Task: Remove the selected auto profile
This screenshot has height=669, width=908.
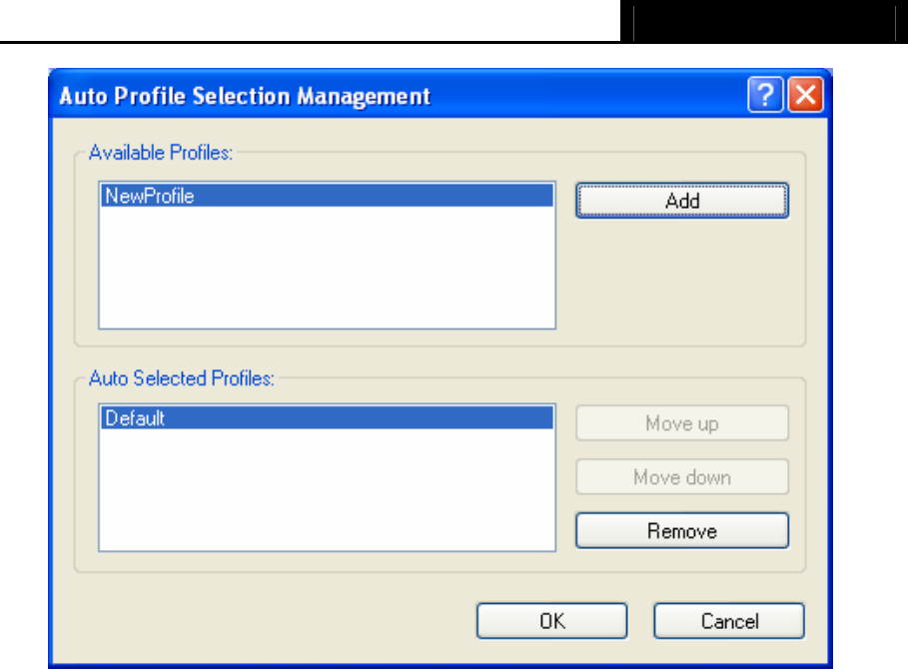Action: 682,530
